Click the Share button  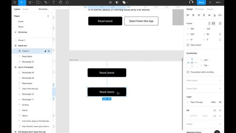pyautogui.click(x=201, y=3)
